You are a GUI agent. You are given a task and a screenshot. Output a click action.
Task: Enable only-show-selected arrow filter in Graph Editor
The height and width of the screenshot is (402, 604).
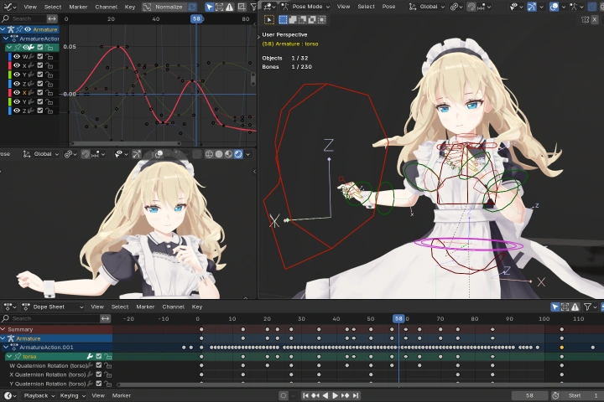point(209,7)
